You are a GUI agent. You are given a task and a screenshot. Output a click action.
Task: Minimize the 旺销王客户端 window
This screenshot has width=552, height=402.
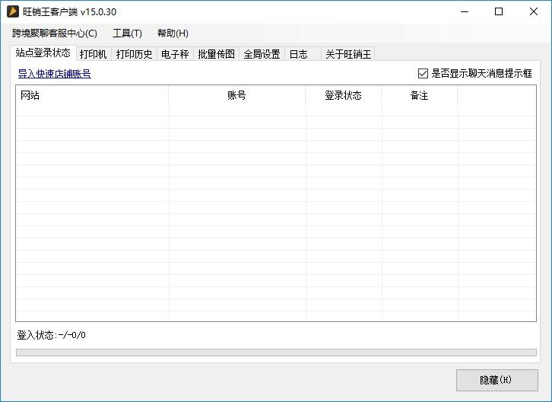pyautogui.click(x=465, y=11)
